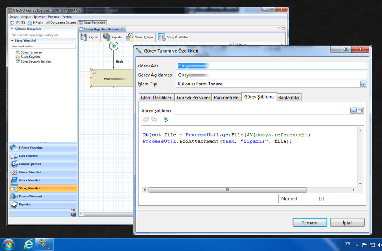The image size is (382, 251).
Task: Open Süreç Özellikleri properties icon
Action: click(x=162, y=37)
